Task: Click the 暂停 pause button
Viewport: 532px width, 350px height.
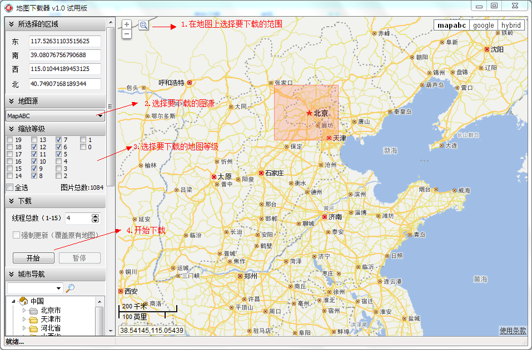Action: tap(79, 258)
